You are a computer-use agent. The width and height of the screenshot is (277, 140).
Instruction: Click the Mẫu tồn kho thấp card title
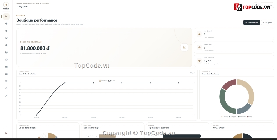click(91, 128)
